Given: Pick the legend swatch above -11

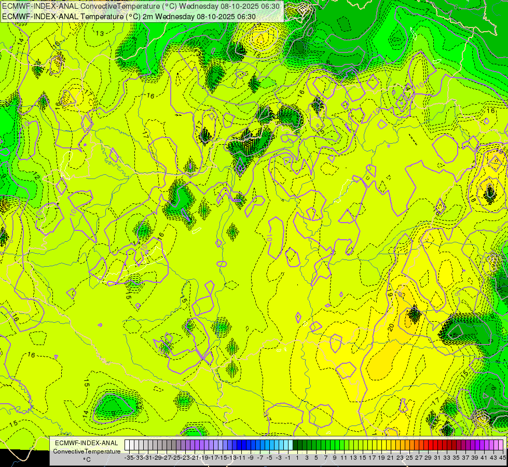Looking at the screenshot, I should 239,445.
